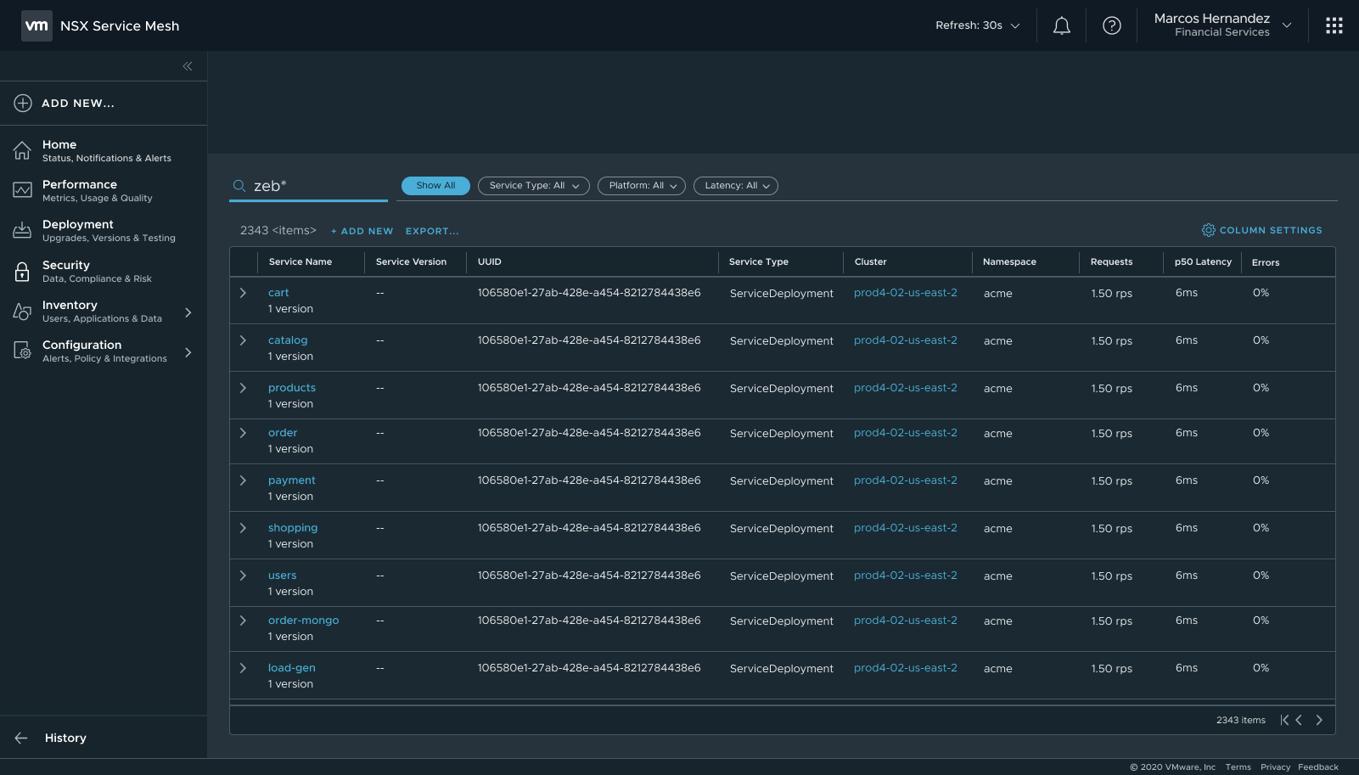Go to next page arrow
Viewport: 1359px width, 775px height.
pyautogui.click(x=1319, y=720)
